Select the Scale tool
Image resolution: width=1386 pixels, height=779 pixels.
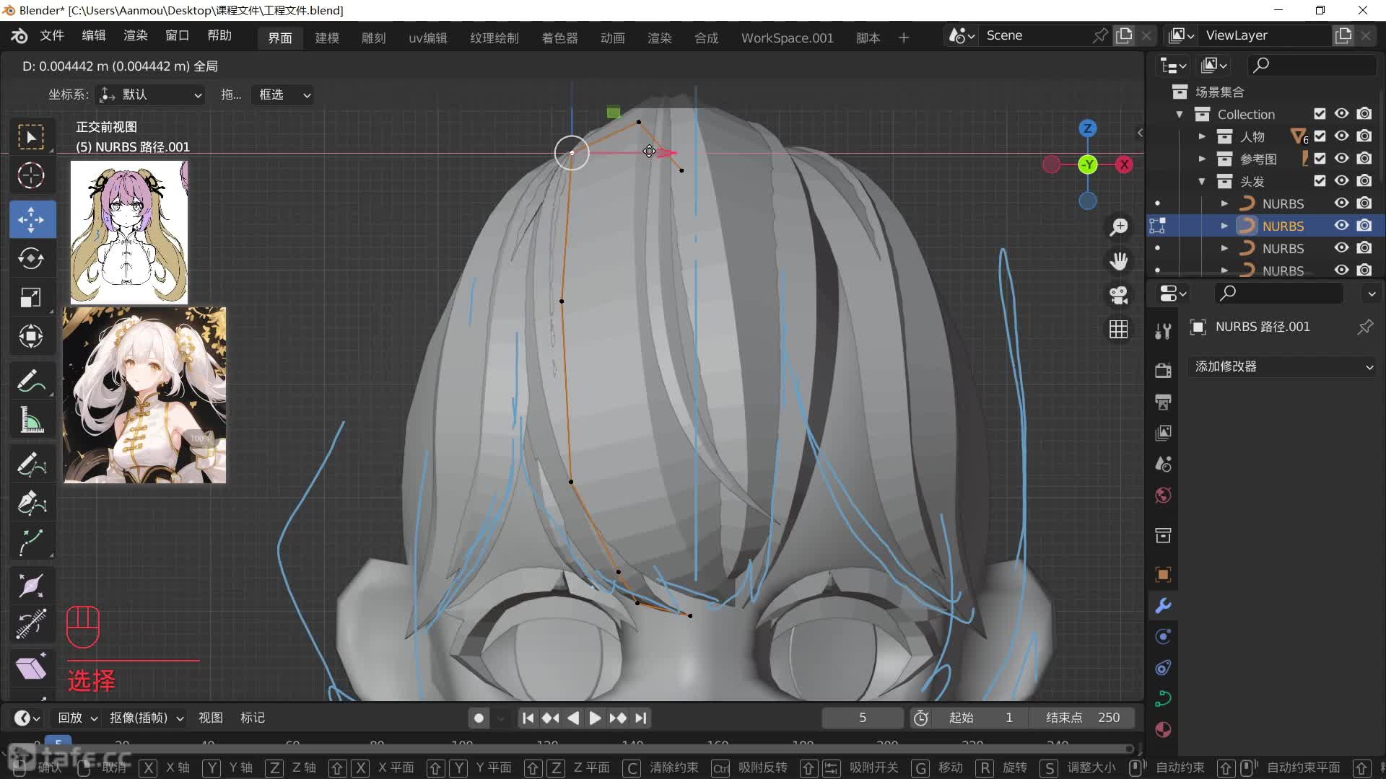click(x=31, y=297)
